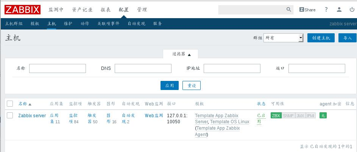Select the 主机 submenu tab
This screenshot has height=152, width=357.
pyautogui.click(x=52, y=24)
